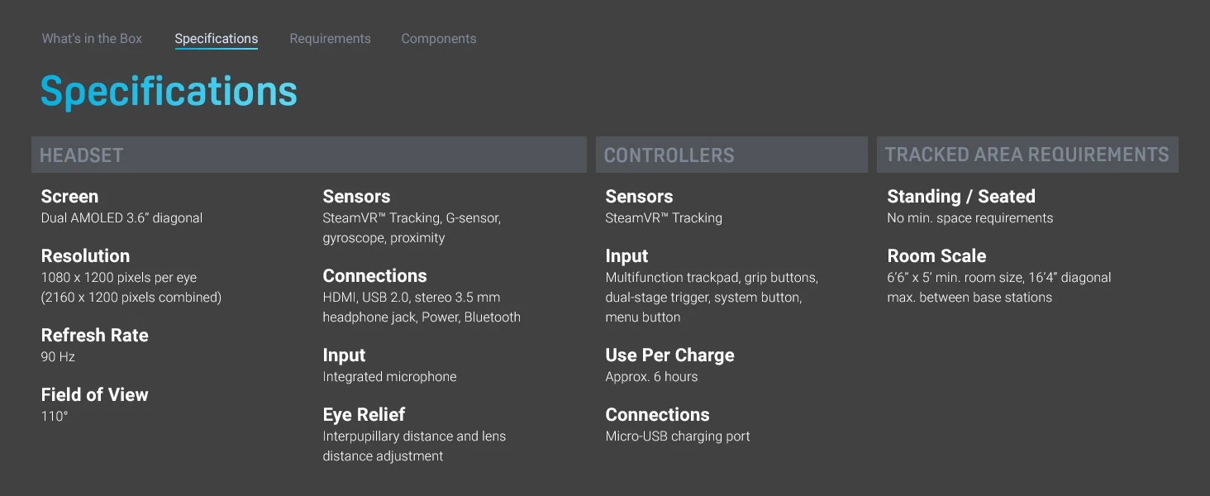The width and height of the screenshot is (1210, 496).
Task: Click the large Specifications page heading
Action: pyautogui.click(x=169, y=91)
